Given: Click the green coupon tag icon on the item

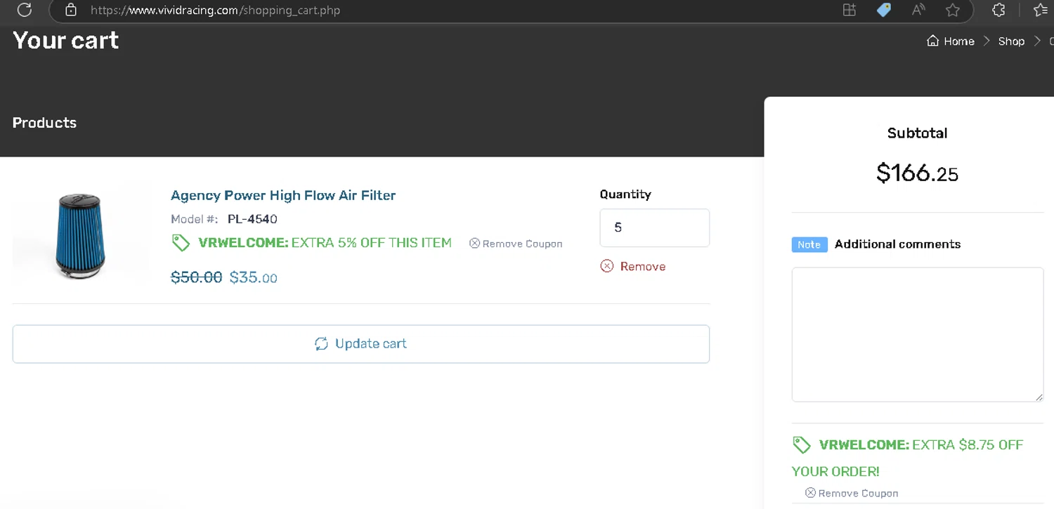Looking at the screenshot, I should (x=181, y=243).
